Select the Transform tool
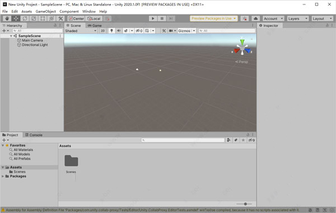The width and height of the screenshot is (336, 213). point(52,18)
